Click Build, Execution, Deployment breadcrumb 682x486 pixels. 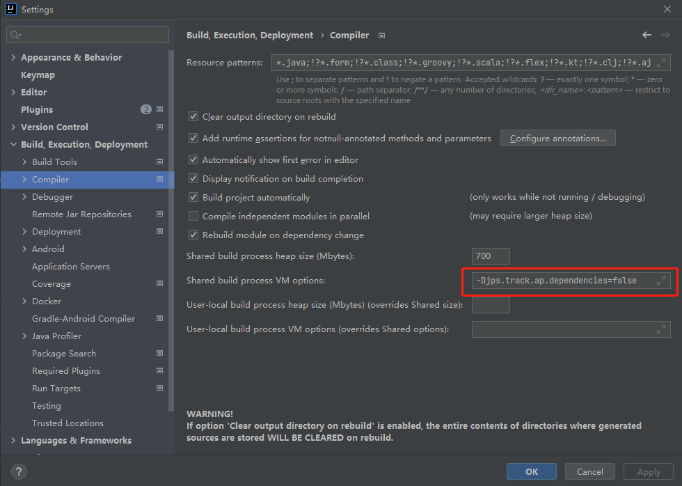[x=250, y=36]
